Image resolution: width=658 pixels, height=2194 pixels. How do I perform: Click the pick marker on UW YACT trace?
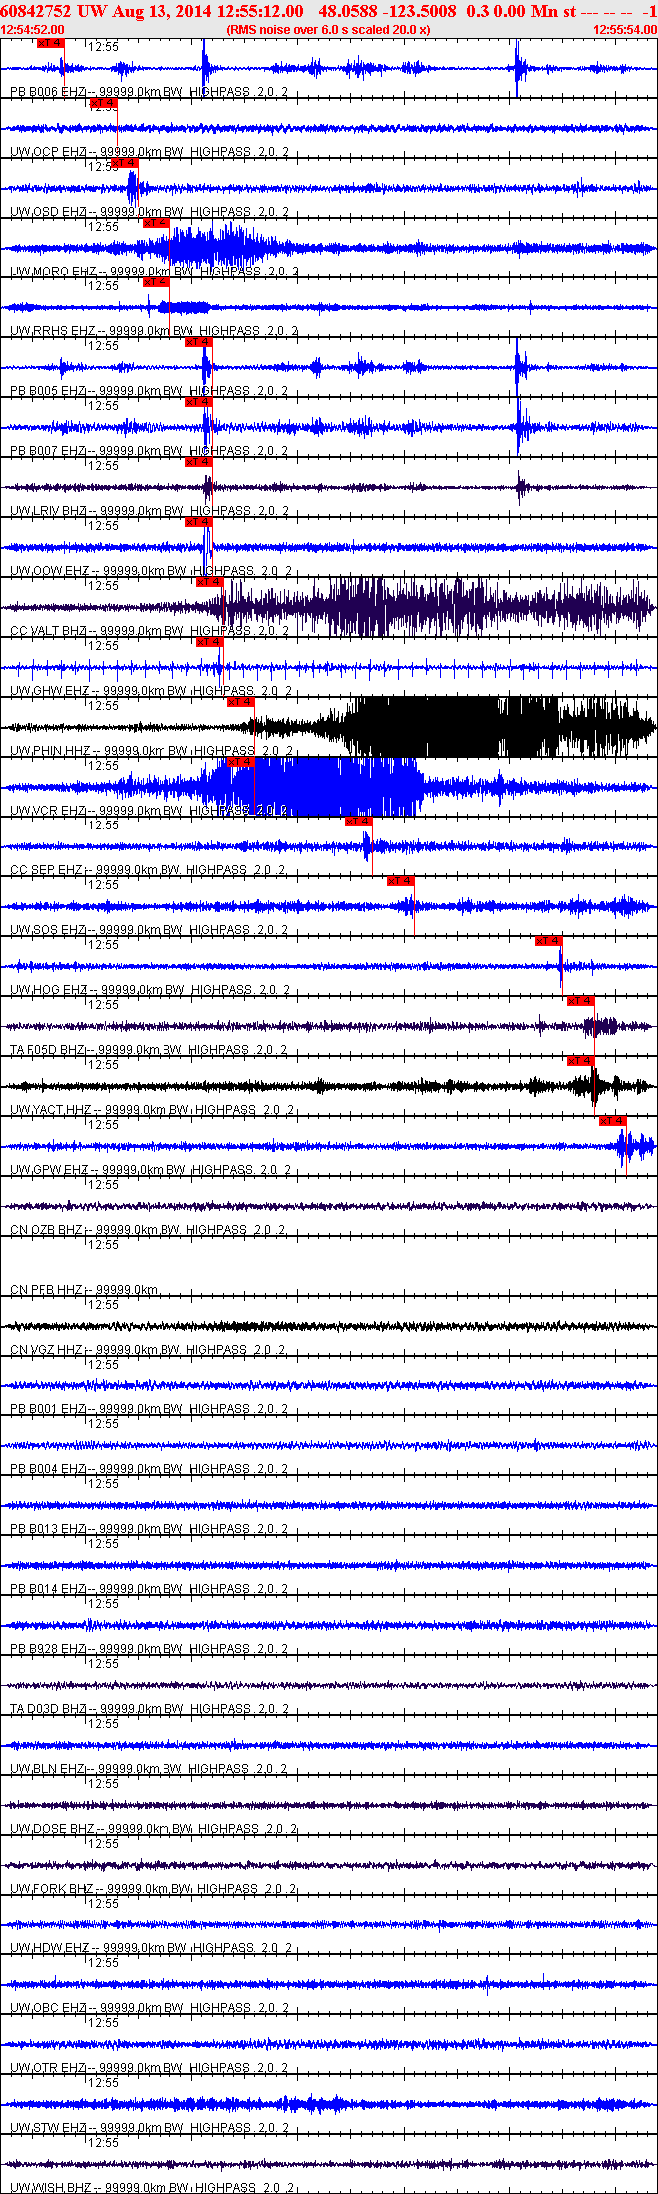coord(580,1061)
